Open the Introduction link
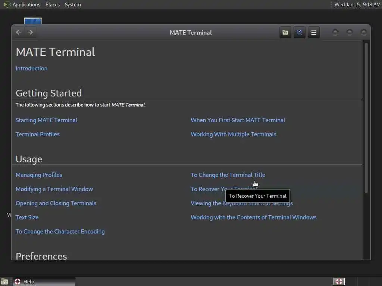Image resolution: width=382 pixels, height=286 pixels. [x=31, y=69]
